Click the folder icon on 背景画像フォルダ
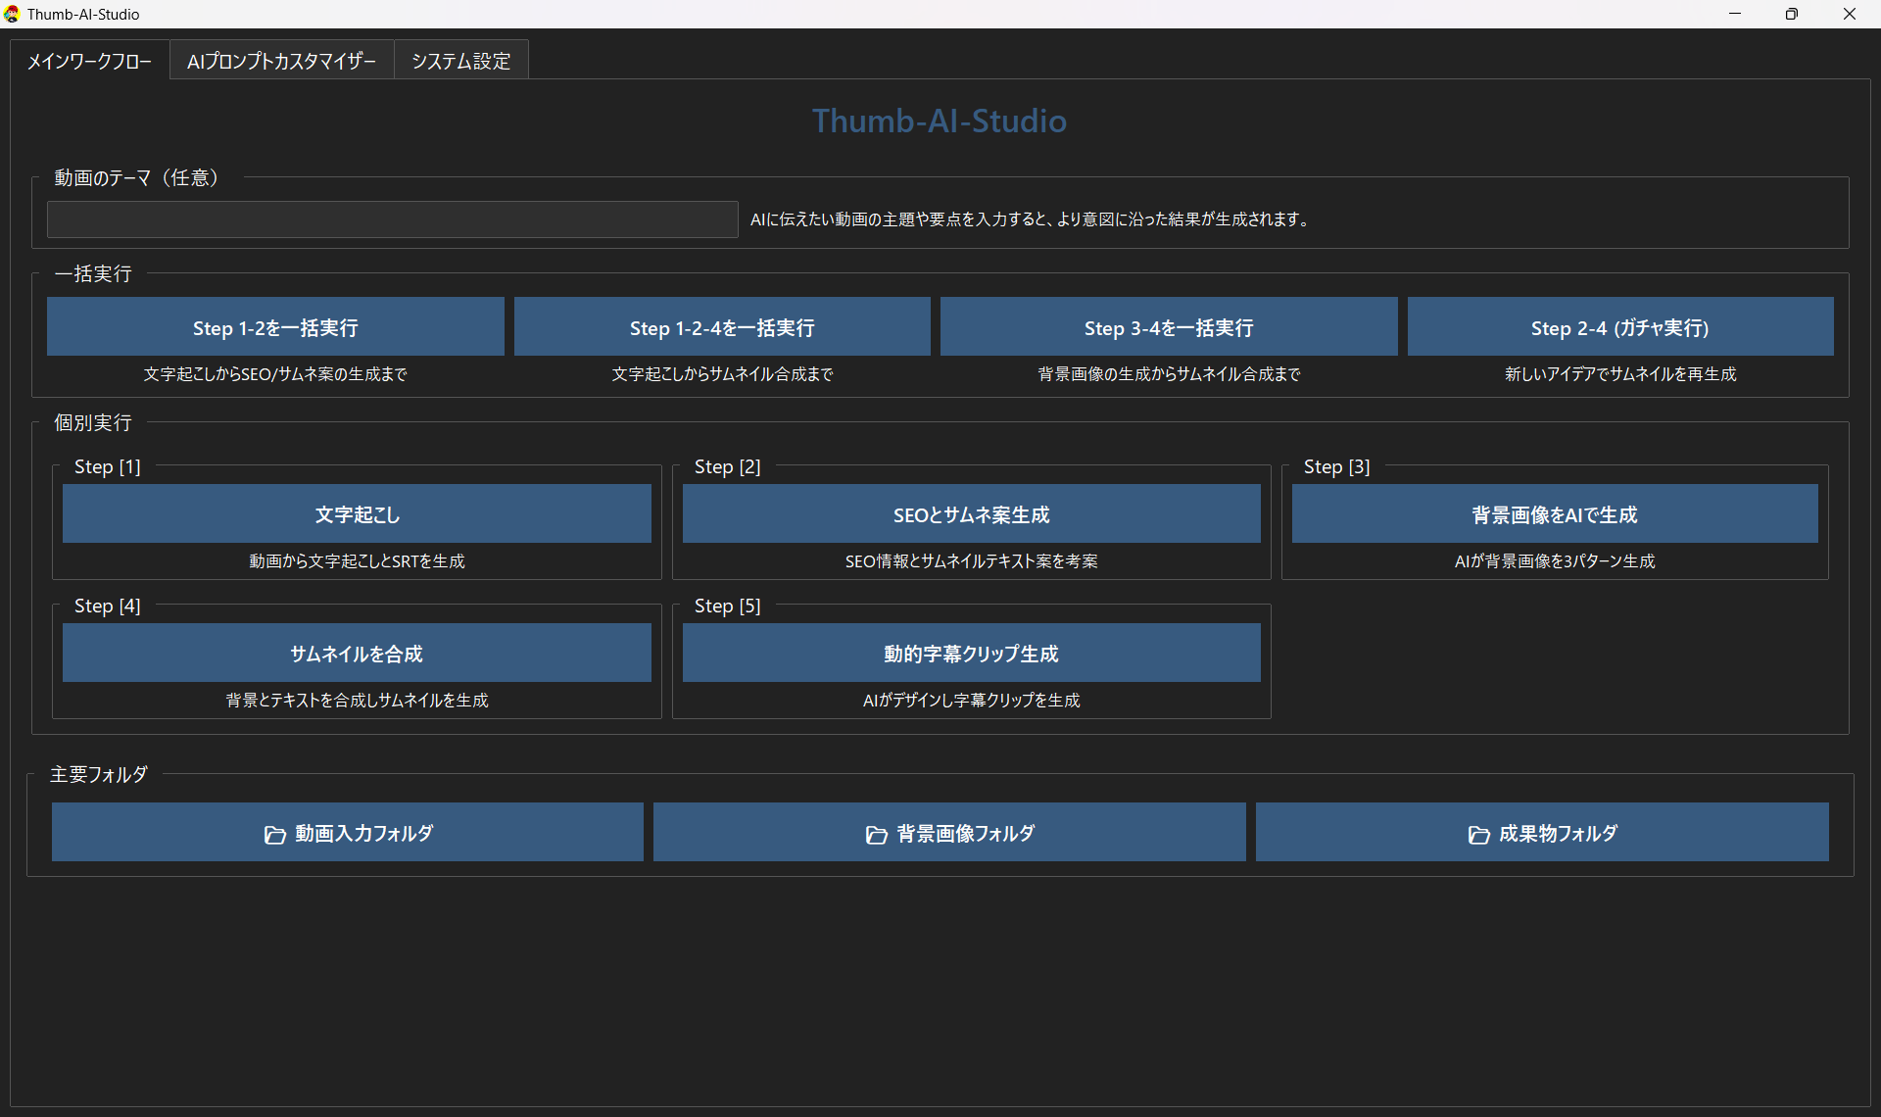1881x1117 pixels. (877, 835)
